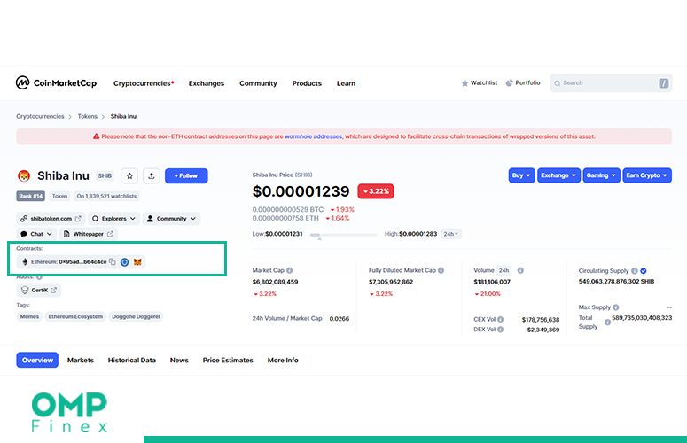
Task: Open the Whitepaper link
Action: tap(89, 234)
